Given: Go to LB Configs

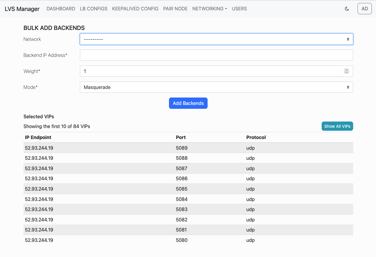Looking at the screenshot, I should click(94, 9).
